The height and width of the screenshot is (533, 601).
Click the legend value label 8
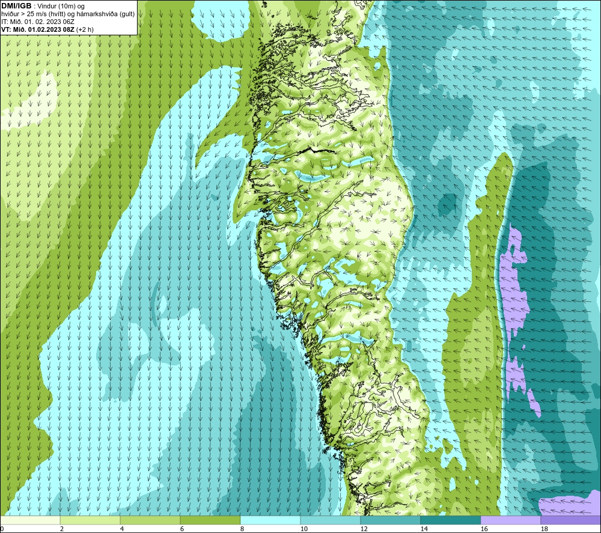(x=242, y=529)
